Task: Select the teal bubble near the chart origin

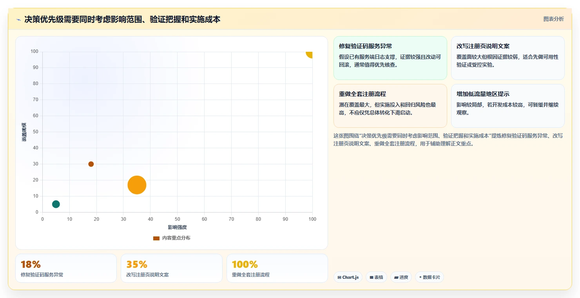Action: (x=56, y=204)
